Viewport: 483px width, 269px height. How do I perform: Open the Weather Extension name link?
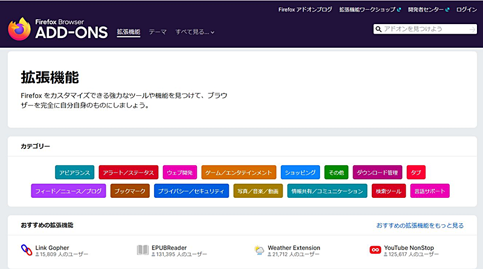294,248
